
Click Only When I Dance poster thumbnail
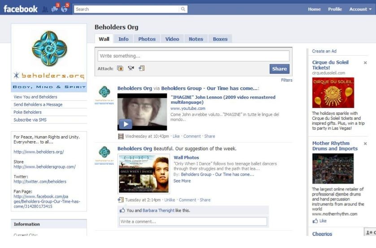pyautogui.click(x=144, y=174)
